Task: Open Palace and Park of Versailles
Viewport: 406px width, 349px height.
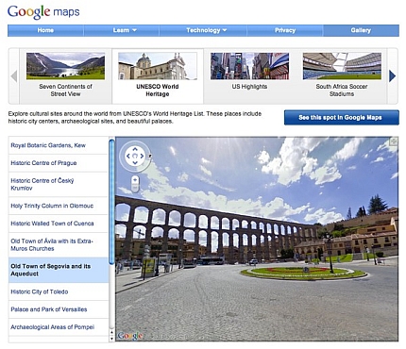Action: tap(59, 309)
